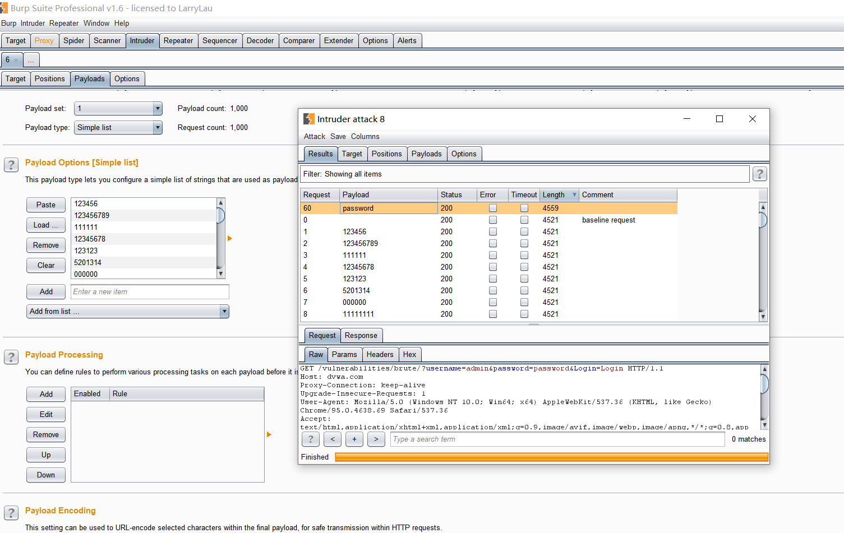Click orange arrow beside processing rules

click(x=269, y=434)
